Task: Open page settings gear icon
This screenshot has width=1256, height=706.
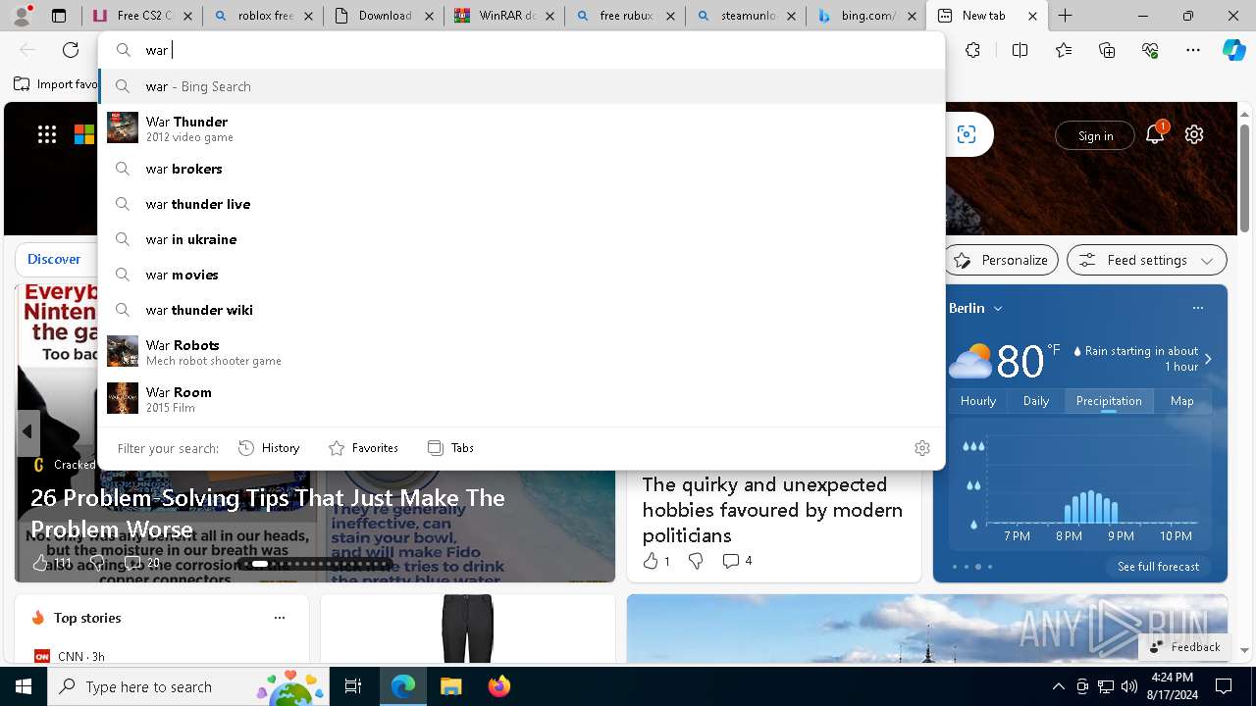Action: [1194, 135]
